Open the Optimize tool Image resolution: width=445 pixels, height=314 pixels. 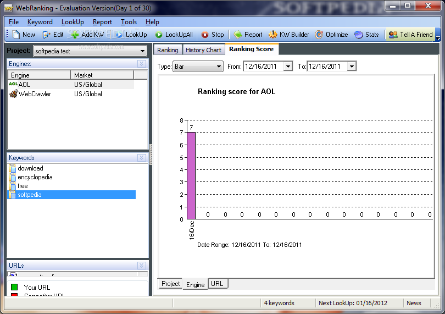pyautogui.click(x=331, y=35)
